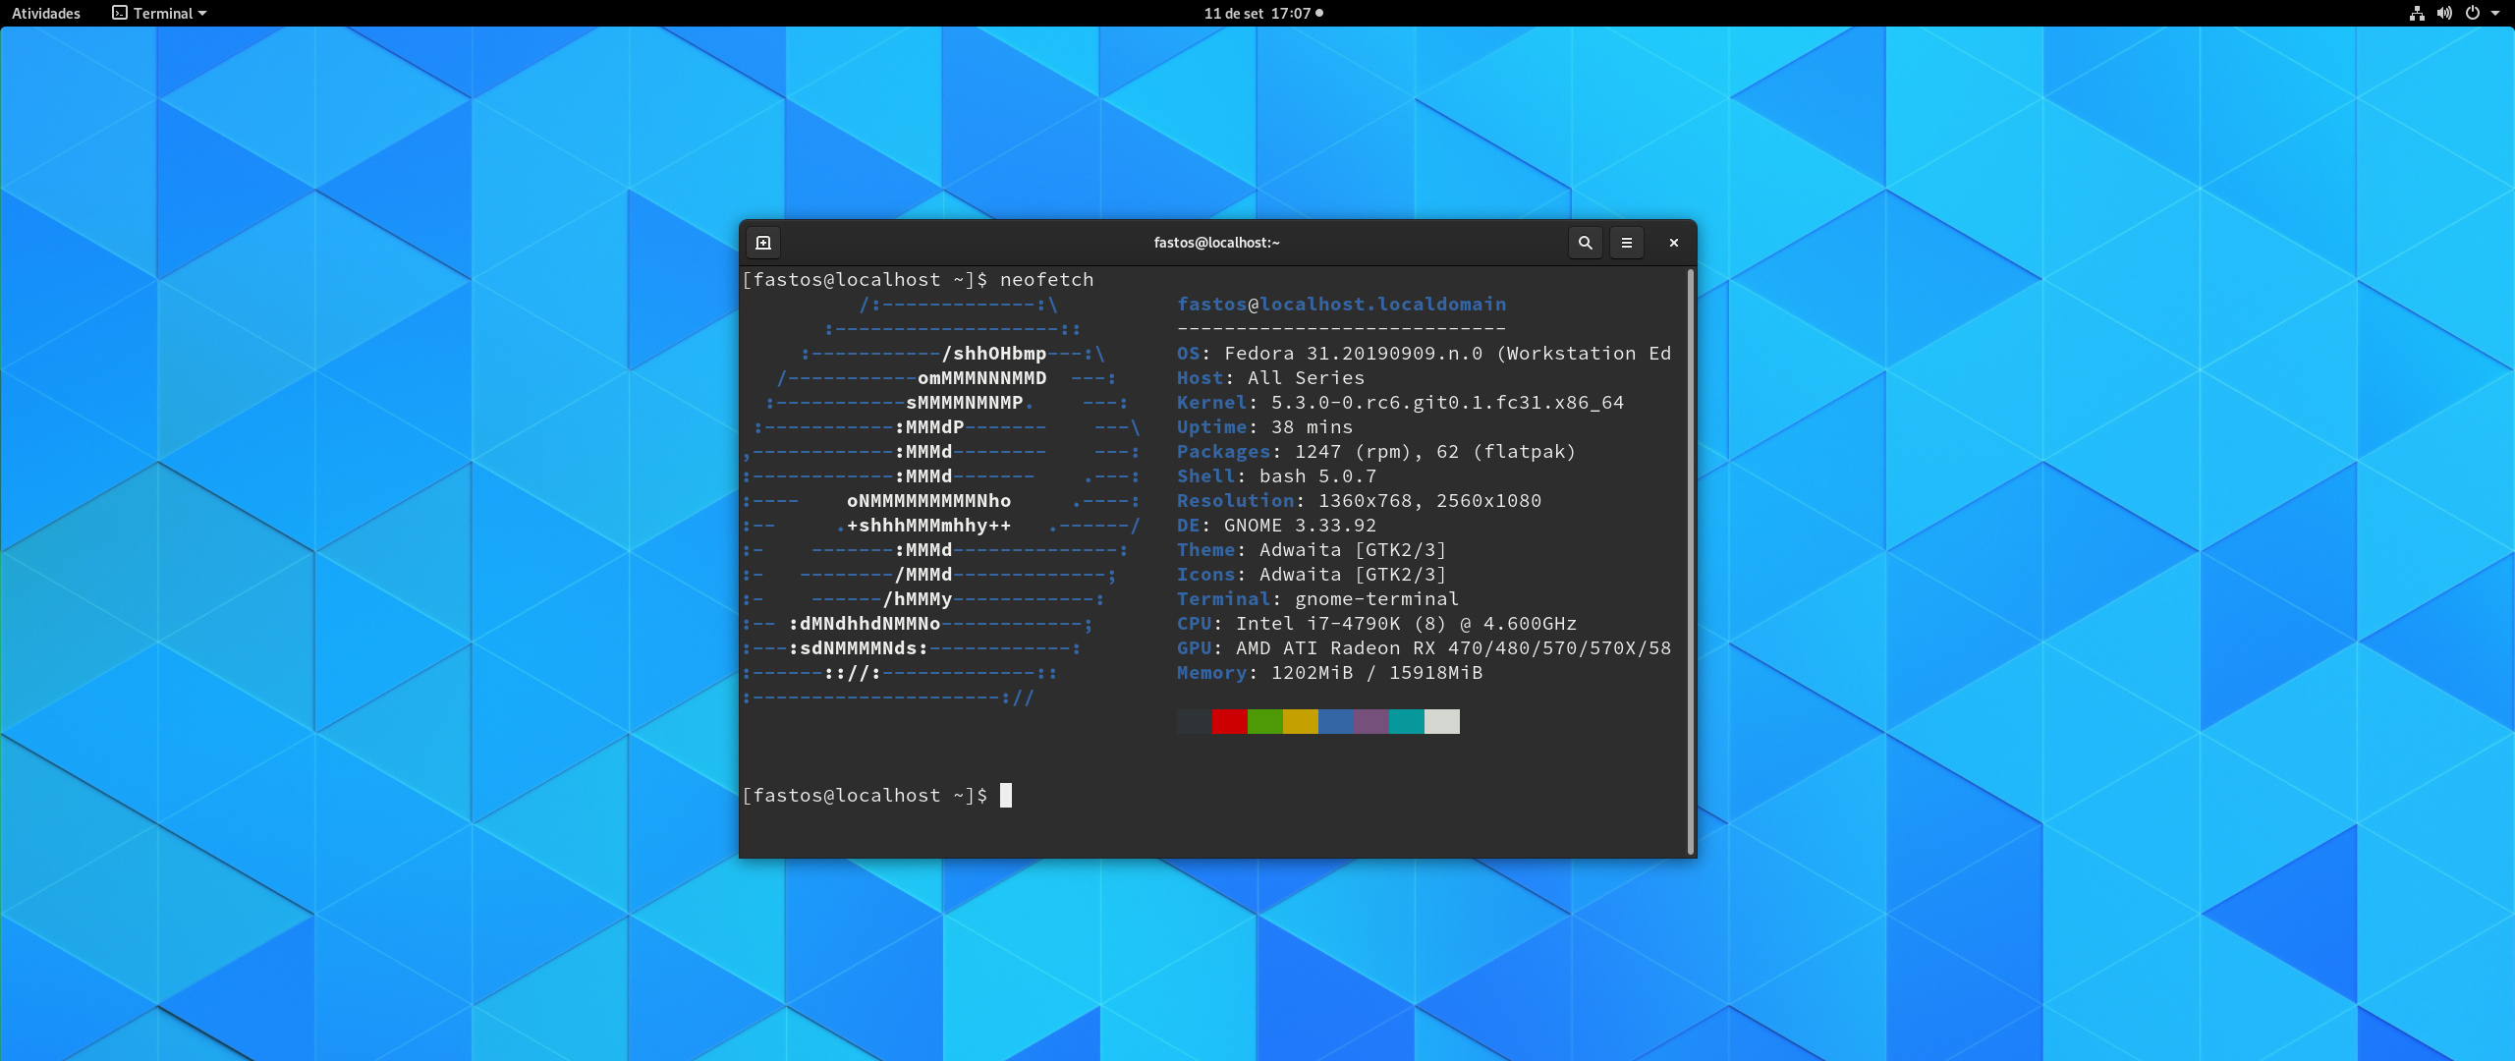The height and width of the screenshot is (1061, 2515).
Task: Click the terminal search icon
Action: [x=1585, y=243]
